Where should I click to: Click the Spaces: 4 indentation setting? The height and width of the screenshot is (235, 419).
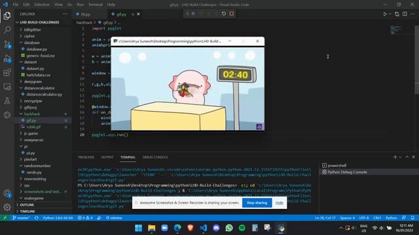(x=347, y=217)
